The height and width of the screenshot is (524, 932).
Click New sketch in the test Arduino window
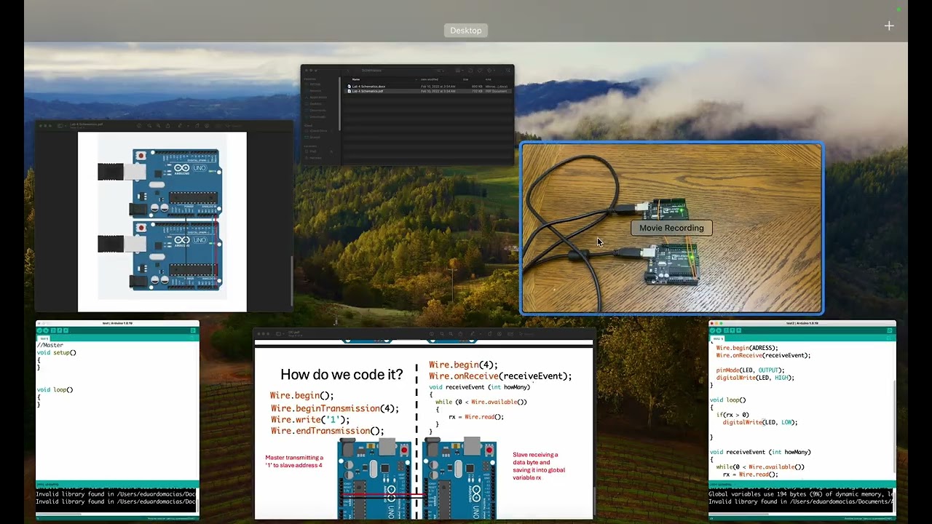pos(52,330)
